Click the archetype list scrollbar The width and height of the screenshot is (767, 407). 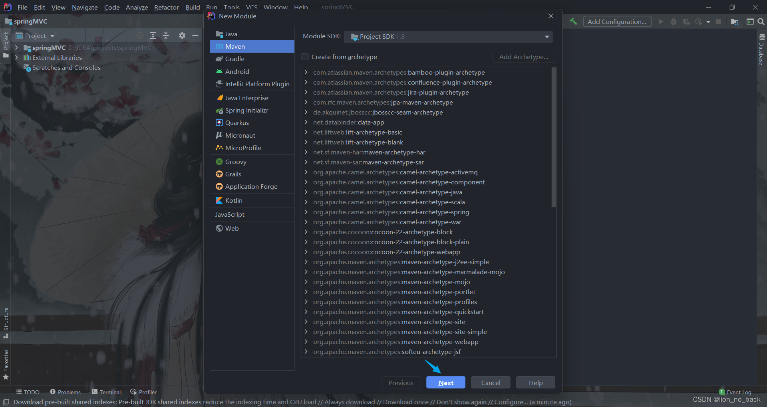[x=554, y=137]
